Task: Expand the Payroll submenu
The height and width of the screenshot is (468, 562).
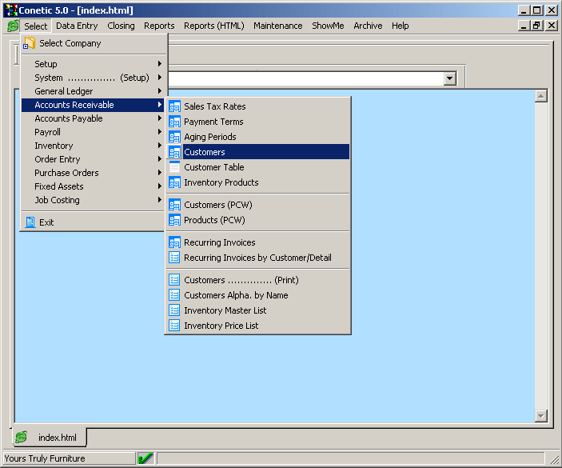Action: pyautogui.click(x=47, y=132)
